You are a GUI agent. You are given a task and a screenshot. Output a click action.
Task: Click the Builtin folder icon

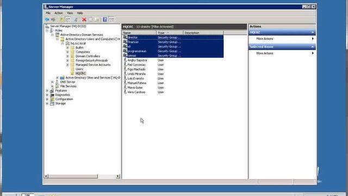click(72, 47)
